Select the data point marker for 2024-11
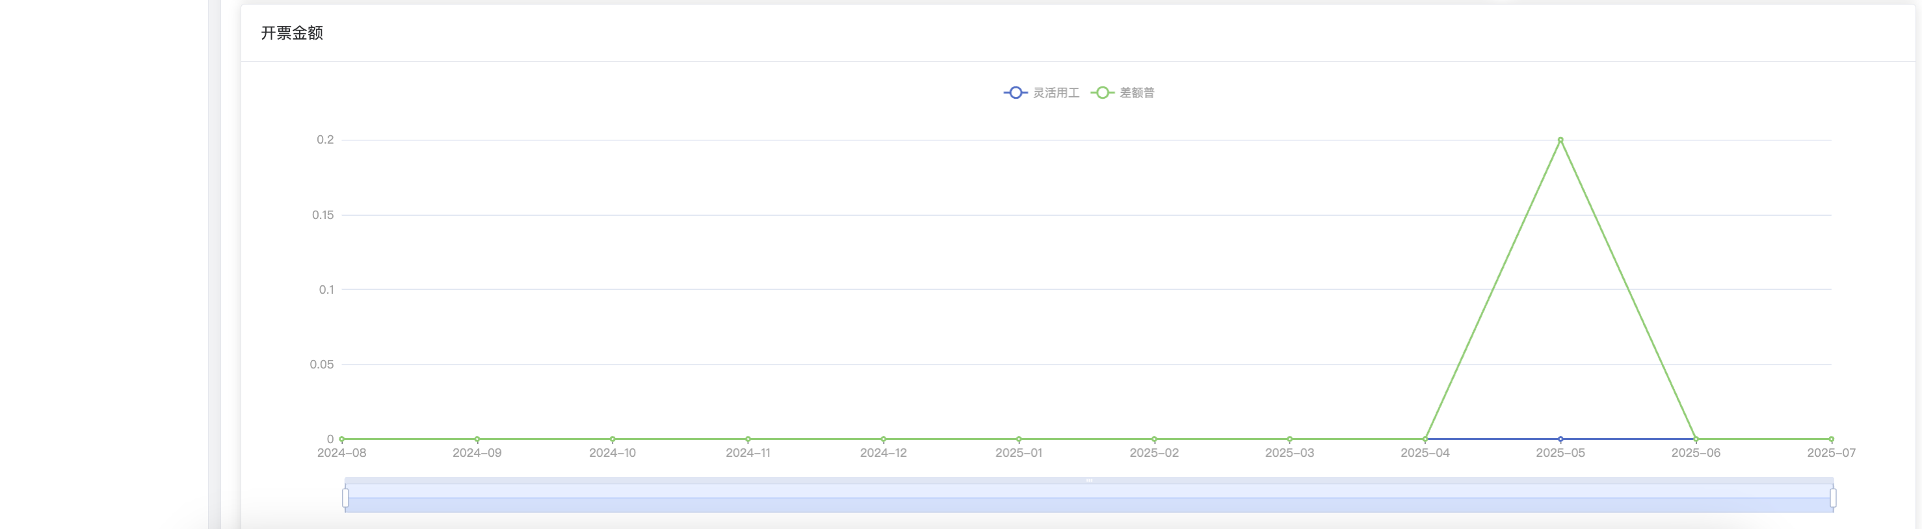This screenshot has width=1922, height=529. [x=748, y=439]
